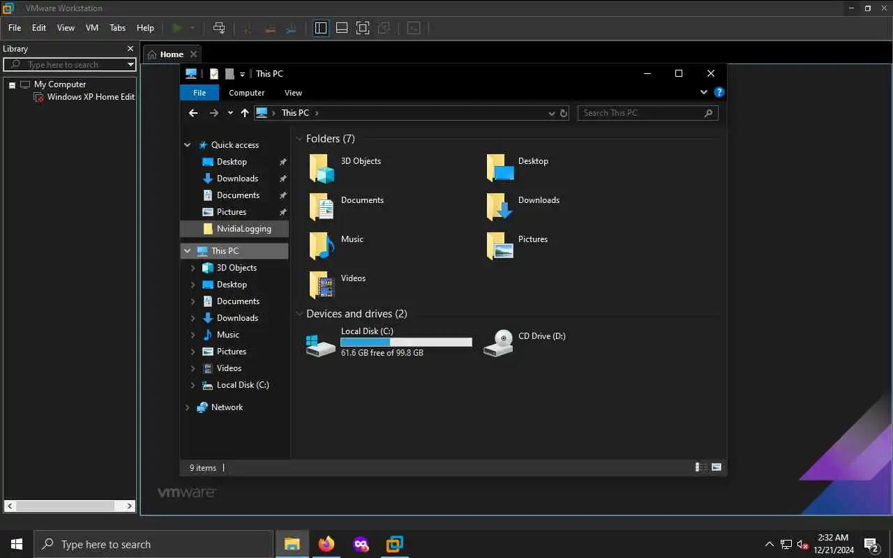Select the Music folder icon in content pane
Image resolution: width=893 pixels, height=558 pixels.
click(x=322, y=246)
